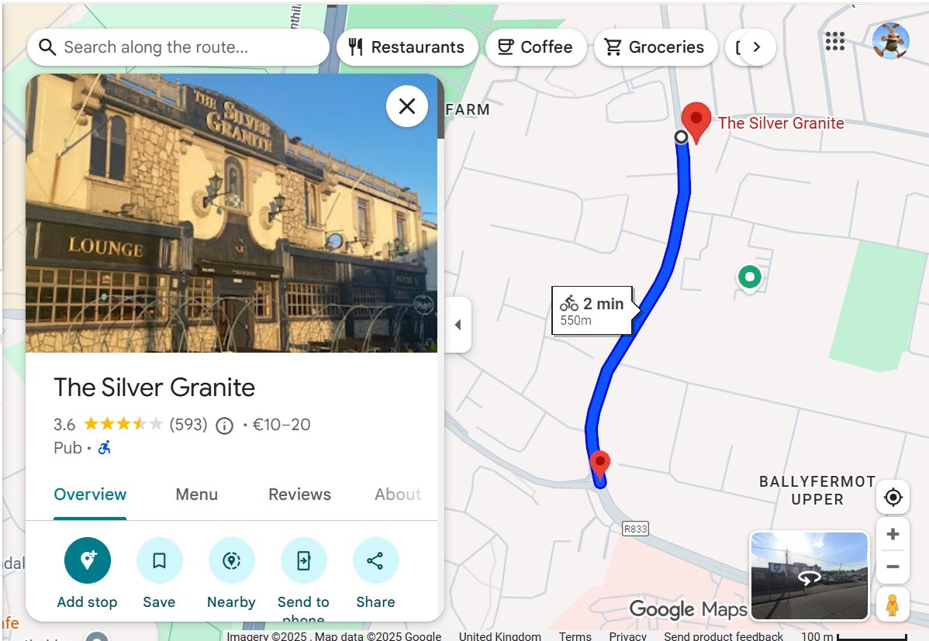Open the Google account avatar
The image size is (929, 641).
tap(890, 41)
